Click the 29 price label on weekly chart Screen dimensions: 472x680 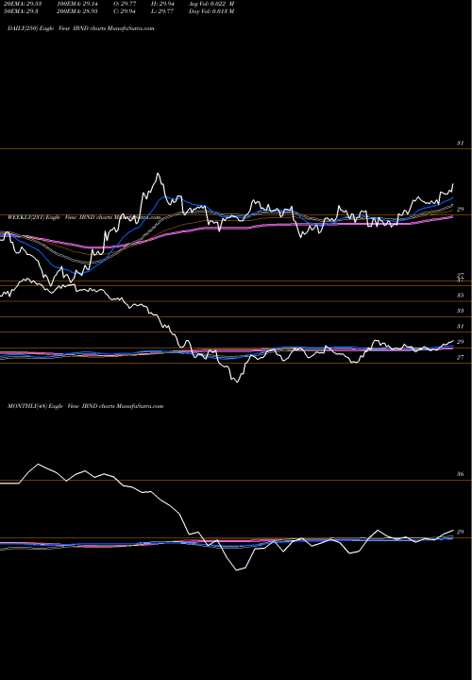tap(461, 342)
